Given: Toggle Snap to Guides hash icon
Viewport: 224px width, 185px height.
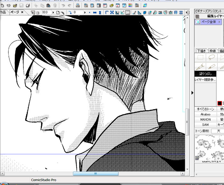Looking at the screenshot, I should pyautogui.click(x=176, y=13).
